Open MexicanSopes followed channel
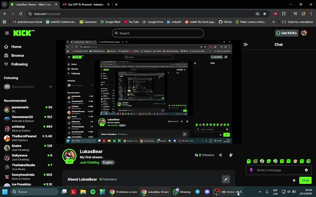This screenshot has width=316, height=197. pyautogui.click(x=28, y=87)
